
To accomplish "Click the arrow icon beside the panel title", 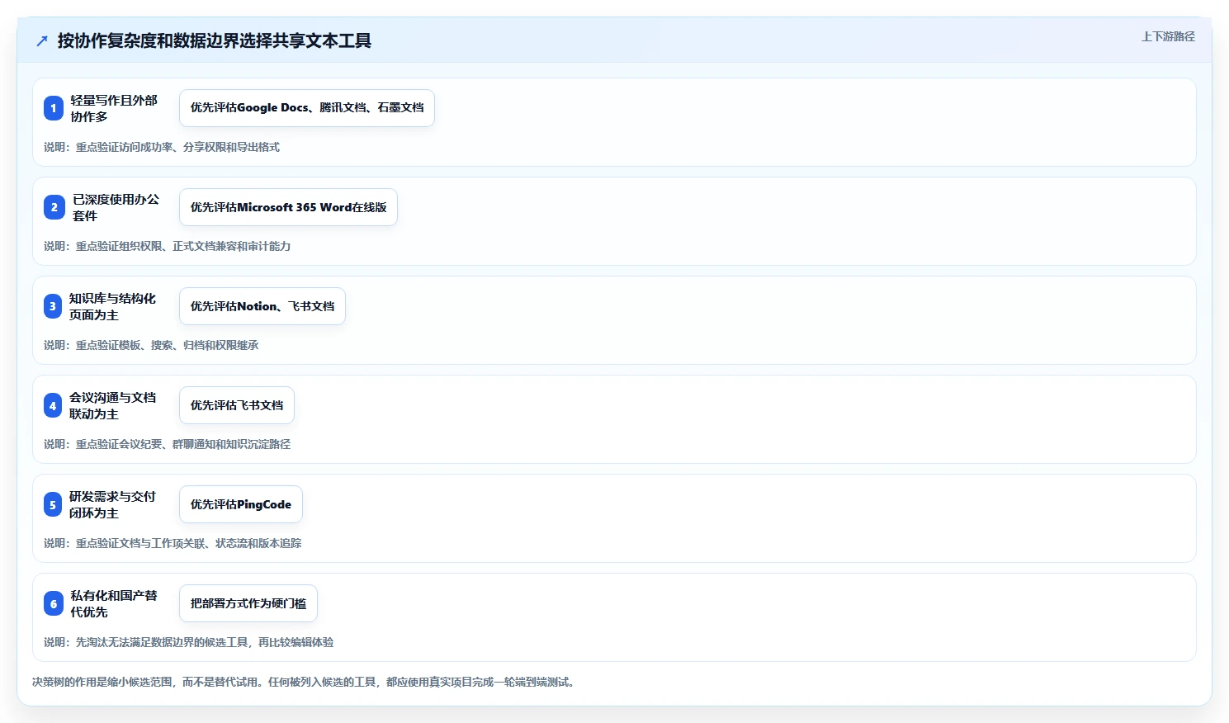I will tap(42, 40).
